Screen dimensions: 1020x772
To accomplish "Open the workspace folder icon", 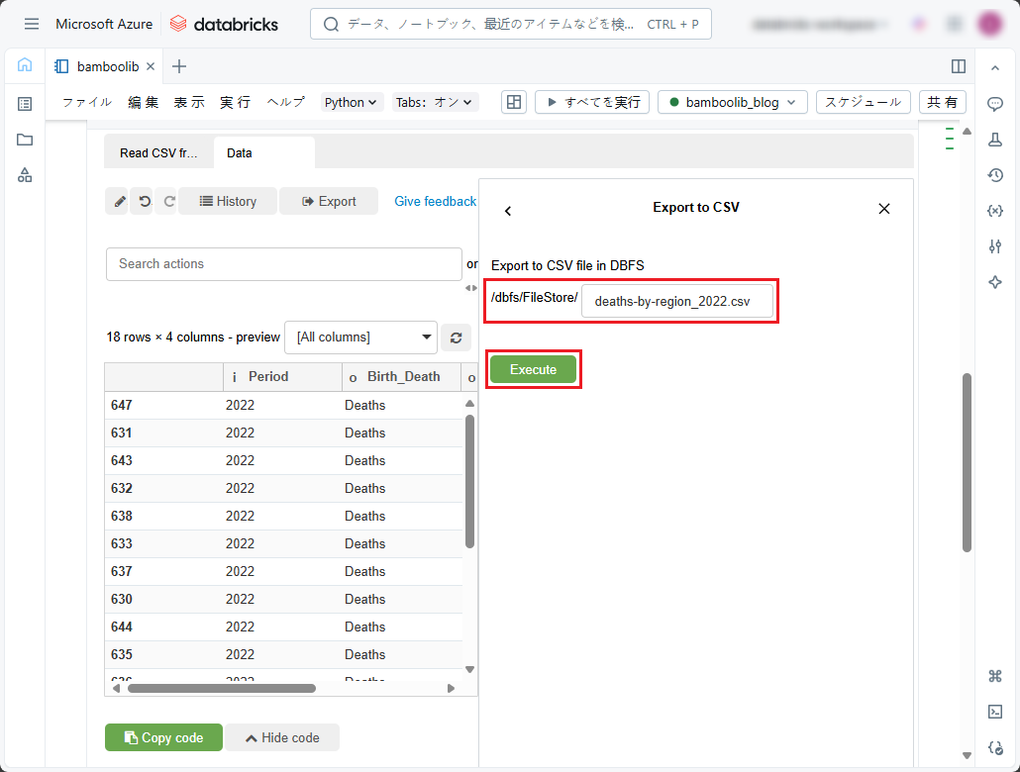I will (x=25, y=140).
